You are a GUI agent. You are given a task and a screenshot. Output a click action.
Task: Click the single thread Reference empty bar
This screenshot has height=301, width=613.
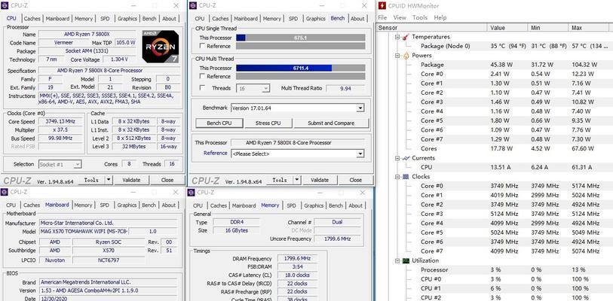coord(301,46)
